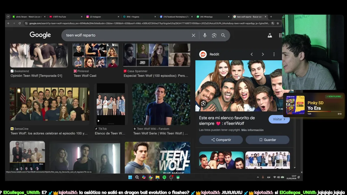
Task: Open Windows taskbar search
Action: 137,177
